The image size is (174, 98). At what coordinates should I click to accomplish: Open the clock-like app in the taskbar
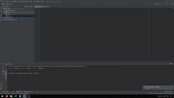[x=29, y=96]
